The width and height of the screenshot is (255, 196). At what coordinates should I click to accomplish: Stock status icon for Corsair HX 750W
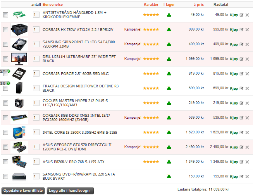(x=169, y=30)
